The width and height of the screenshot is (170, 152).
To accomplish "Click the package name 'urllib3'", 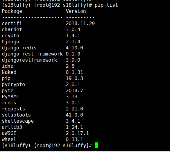I will point(12,127).
